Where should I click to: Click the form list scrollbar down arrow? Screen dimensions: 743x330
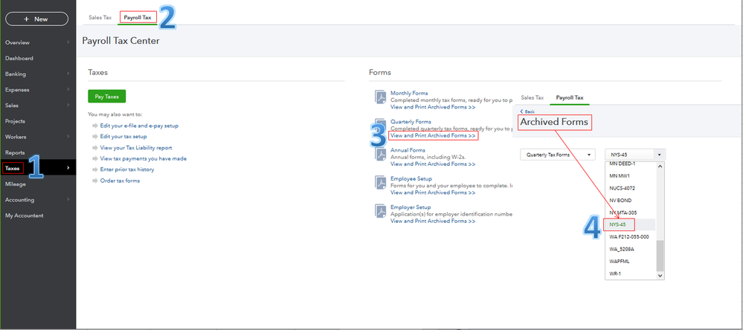[x=660, y=275]
